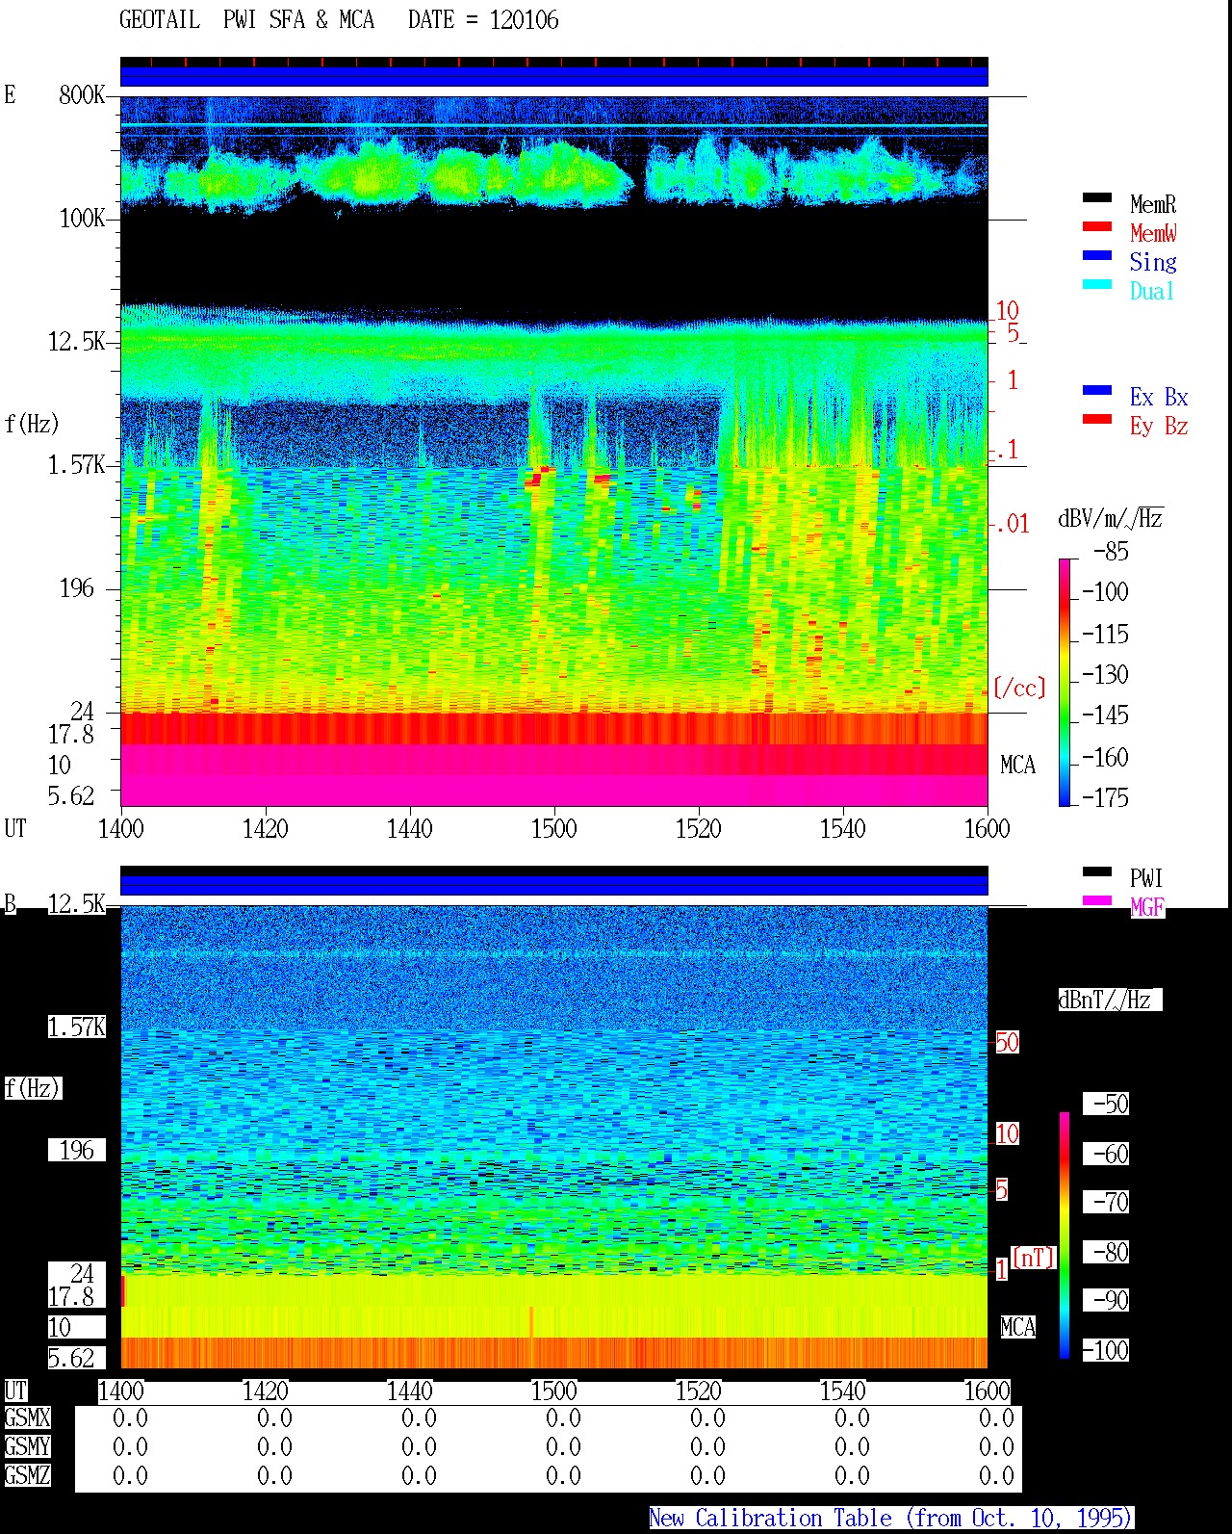Click the red MemW legend swatch
Image resolution: width=1232 pixels, height=1534 pixels.
(1097, 226)
